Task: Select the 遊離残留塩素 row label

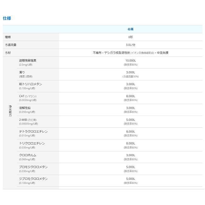Action: click(x=27, y=61)
